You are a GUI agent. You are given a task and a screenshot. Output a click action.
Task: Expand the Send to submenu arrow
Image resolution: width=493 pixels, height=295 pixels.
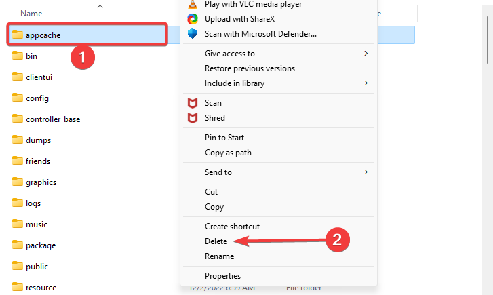pyautogui.click(x=366, y=172)
